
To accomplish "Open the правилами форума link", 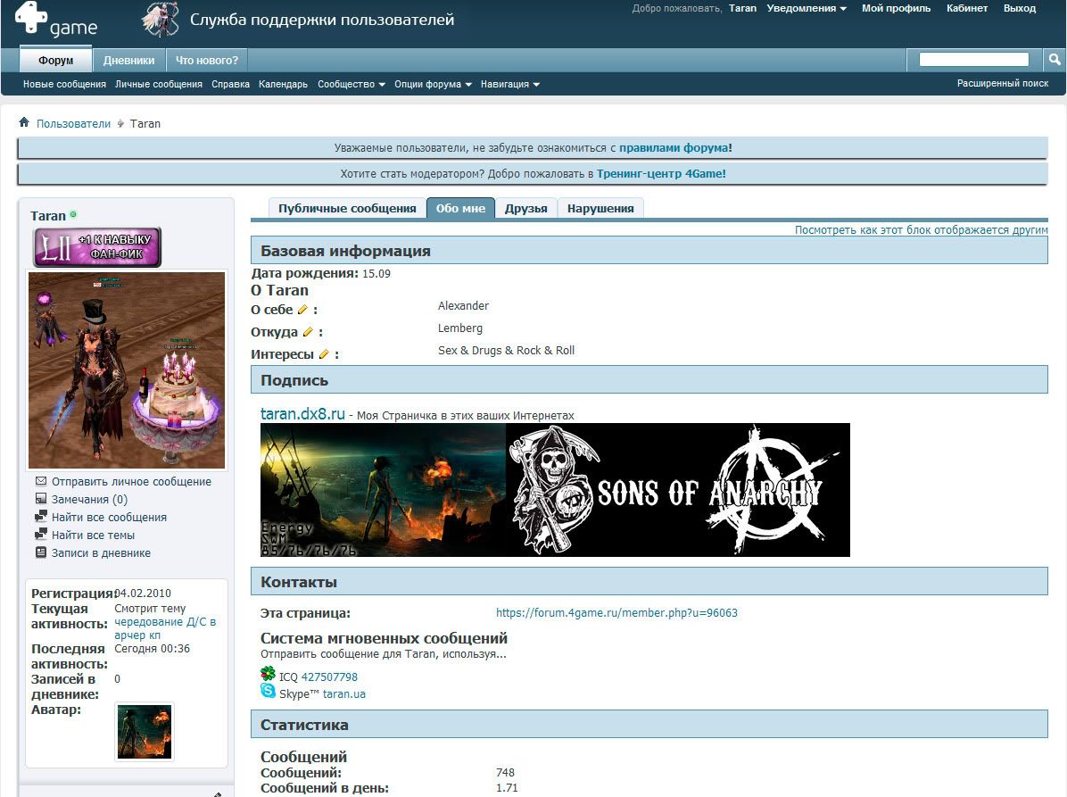I will (674, 147).
